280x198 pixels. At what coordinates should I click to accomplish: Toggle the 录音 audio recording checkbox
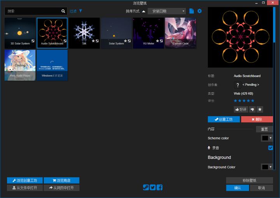coord(270,148)
